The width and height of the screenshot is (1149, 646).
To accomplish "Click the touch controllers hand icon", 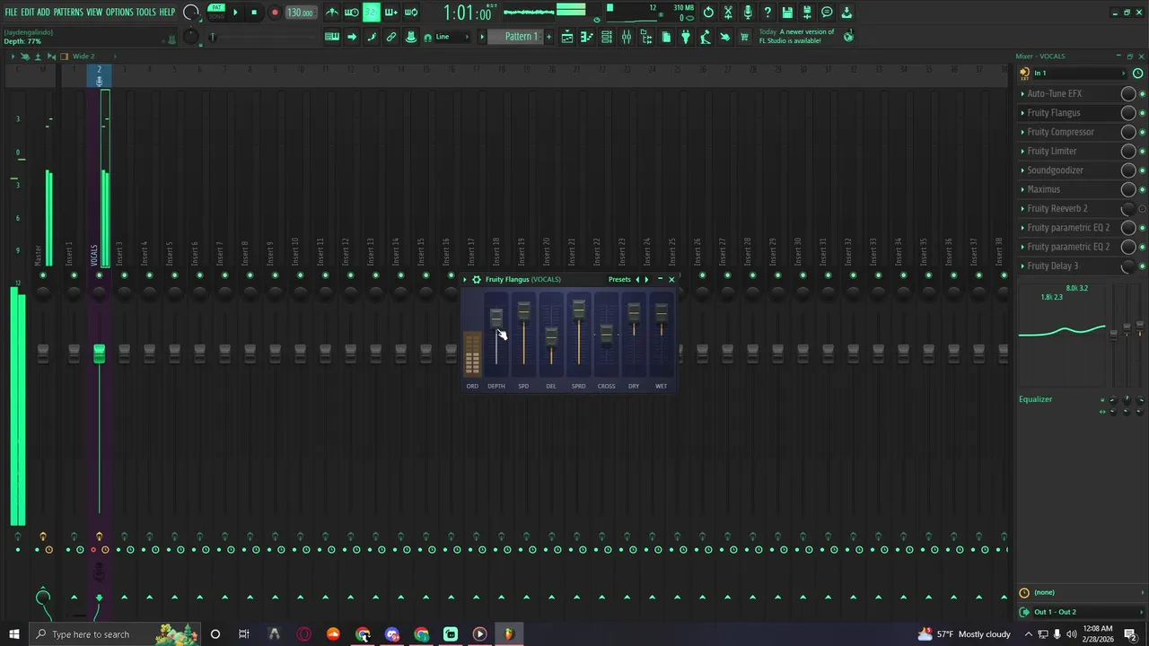I will 724,37.
